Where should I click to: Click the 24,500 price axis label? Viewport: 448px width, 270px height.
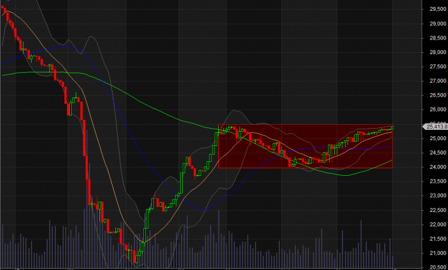coord(437,153)
